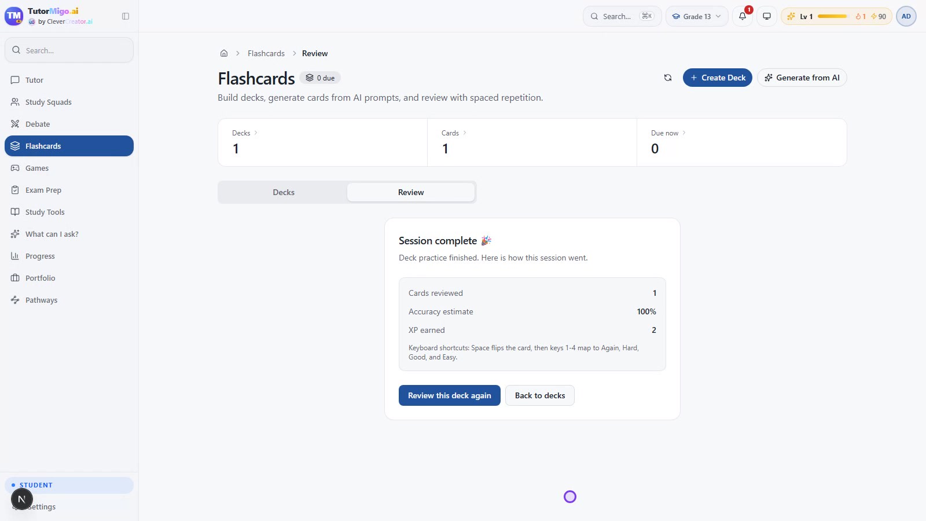Viewport: 926px width, 521px height.
Task: Select Flashcards in the sidebar
Action: tap(69, 146)
